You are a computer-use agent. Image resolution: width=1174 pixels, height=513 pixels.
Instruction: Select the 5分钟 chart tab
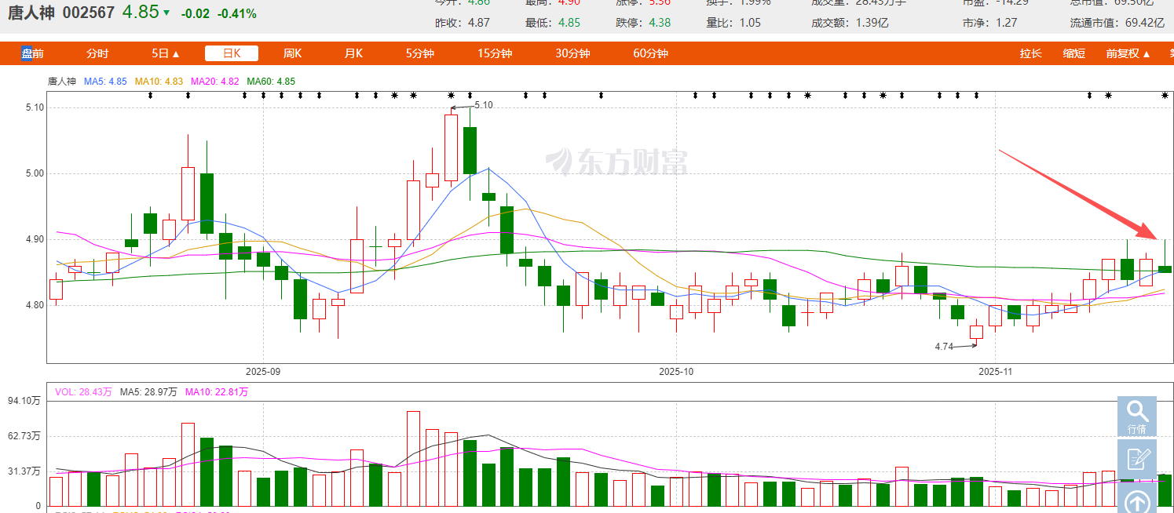[420, 53]
